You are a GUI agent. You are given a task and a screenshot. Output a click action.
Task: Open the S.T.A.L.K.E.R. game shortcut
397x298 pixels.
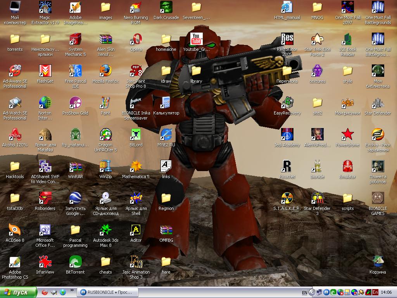point(287,198)
